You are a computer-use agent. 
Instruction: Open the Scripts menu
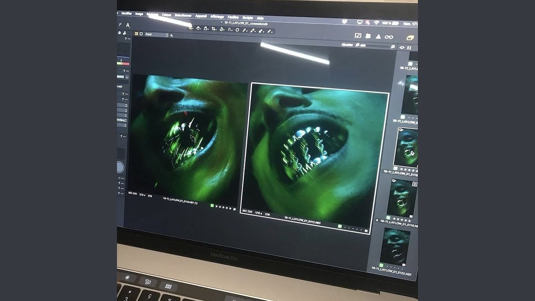tap(248, 18)
